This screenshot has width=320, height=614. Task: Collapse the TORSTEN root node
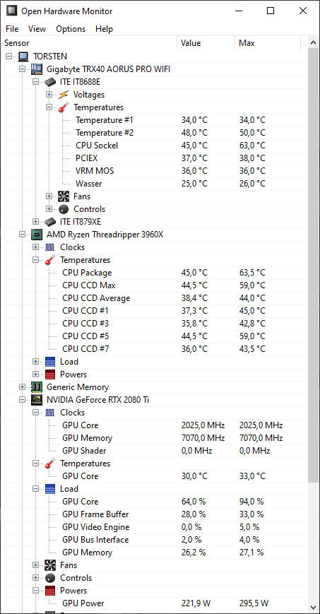pyautogui.click(x=9, y=57)
